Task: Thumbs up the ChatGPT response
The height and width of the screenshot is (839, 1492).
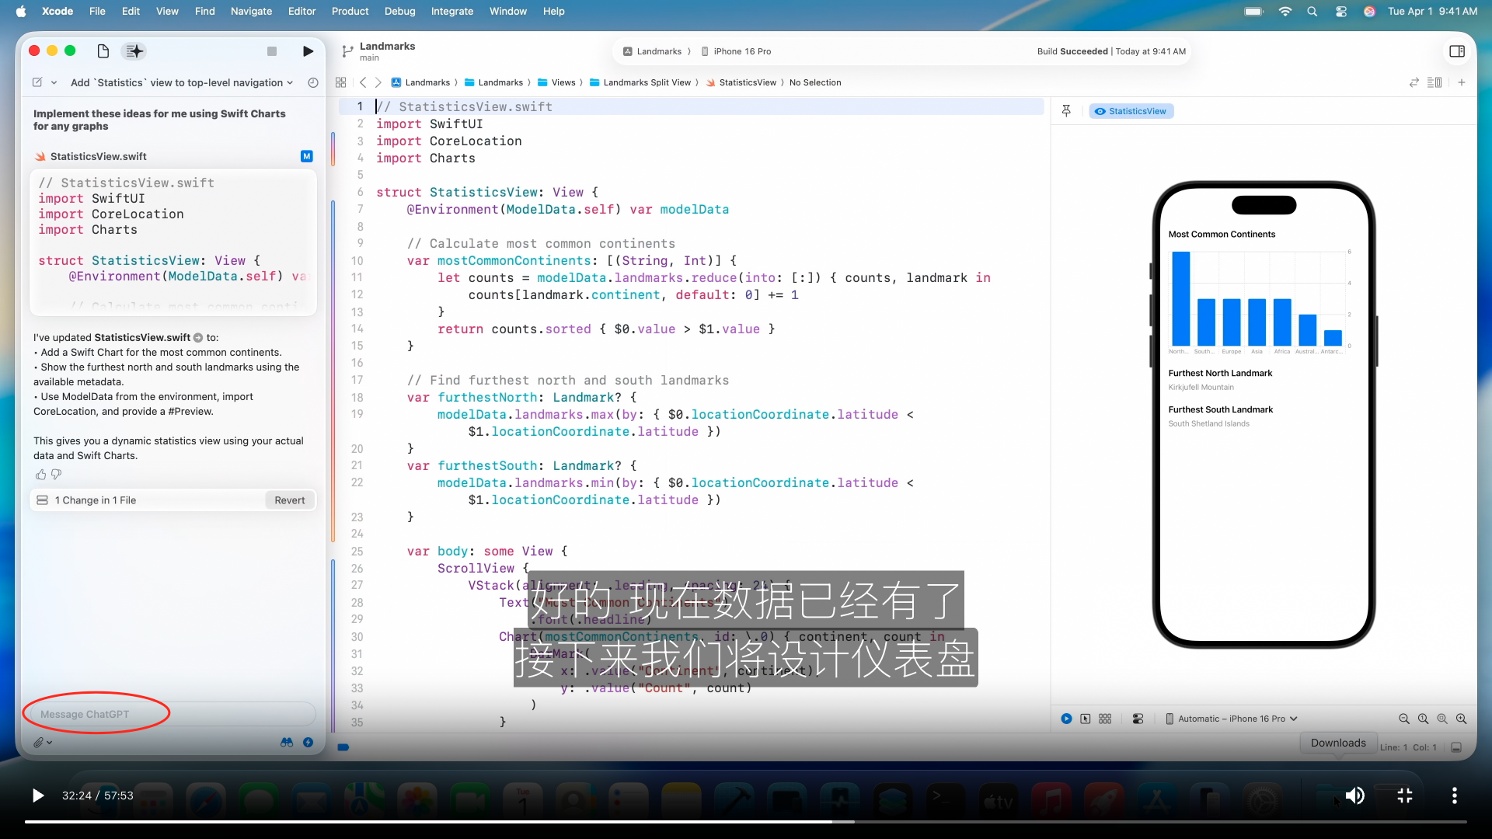Action: point(40,475)
